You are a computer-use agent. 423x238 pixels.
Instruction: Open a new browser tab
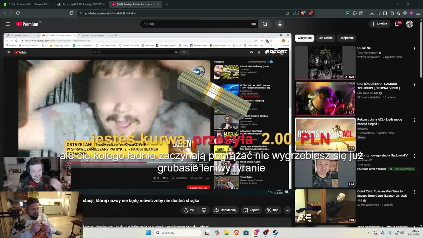coord(167,4)
